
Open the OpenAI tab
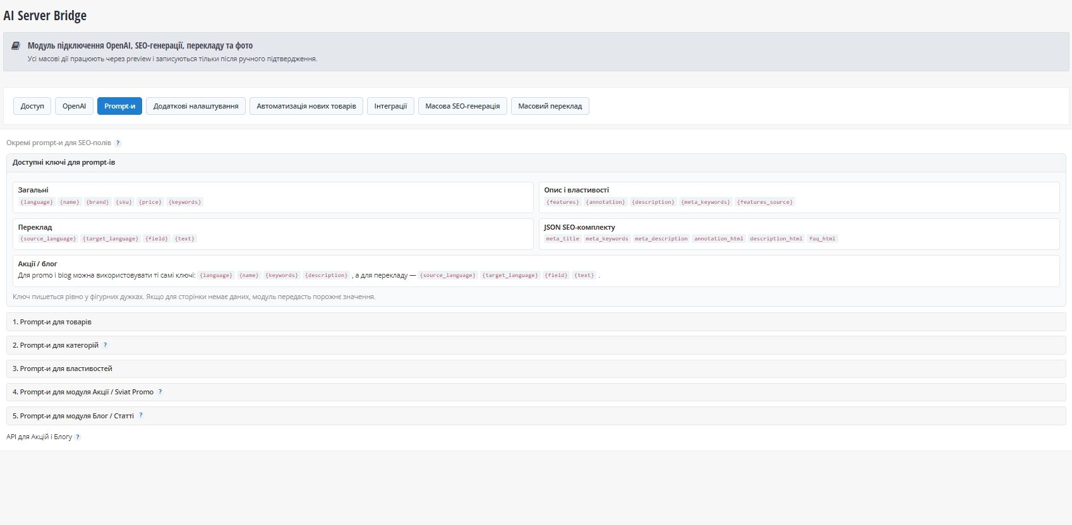coord(74,106)
